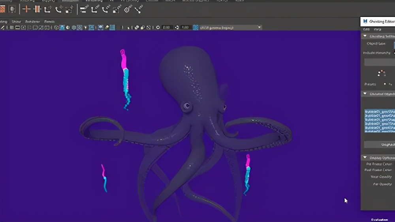The image size is (395, 222).
Task: Click the rightmost diagonal joint-chain shelf icon
Action: point(138,9)
